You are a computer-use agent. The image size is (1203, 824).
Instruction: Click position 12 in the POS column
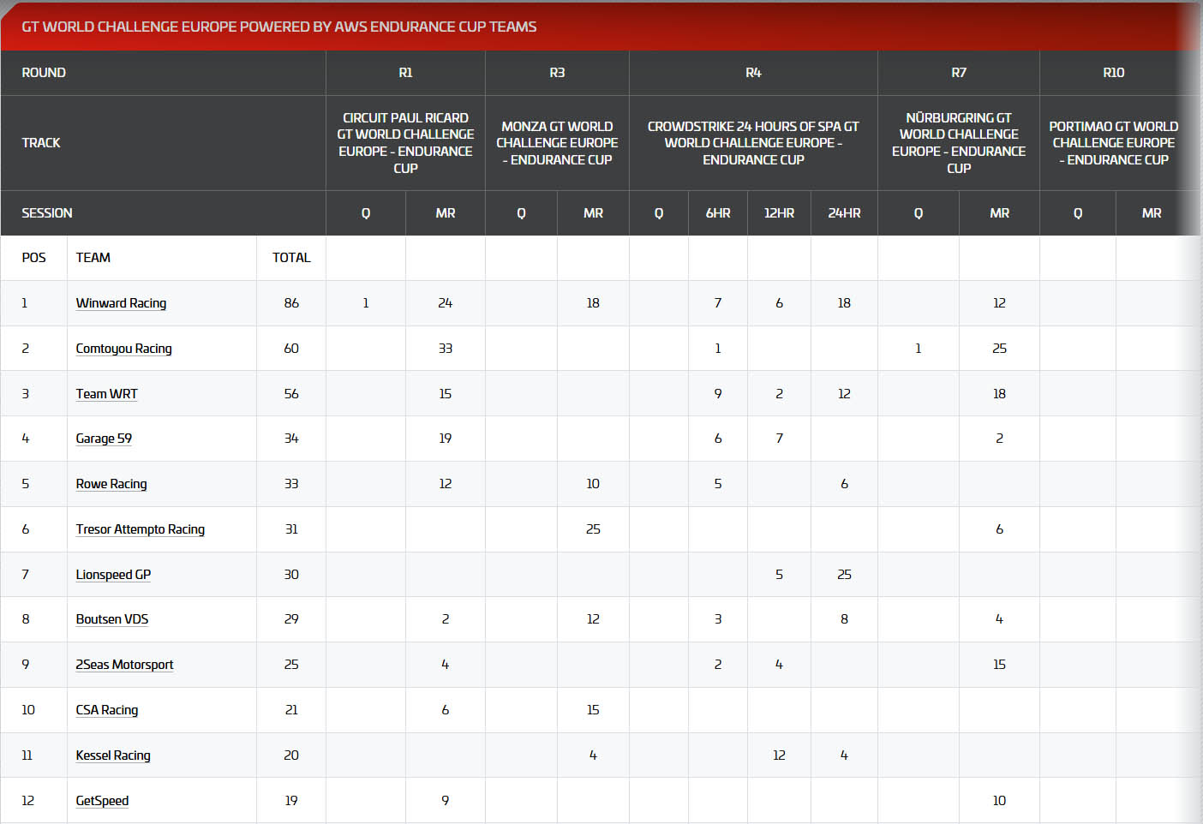click(27, 801)
